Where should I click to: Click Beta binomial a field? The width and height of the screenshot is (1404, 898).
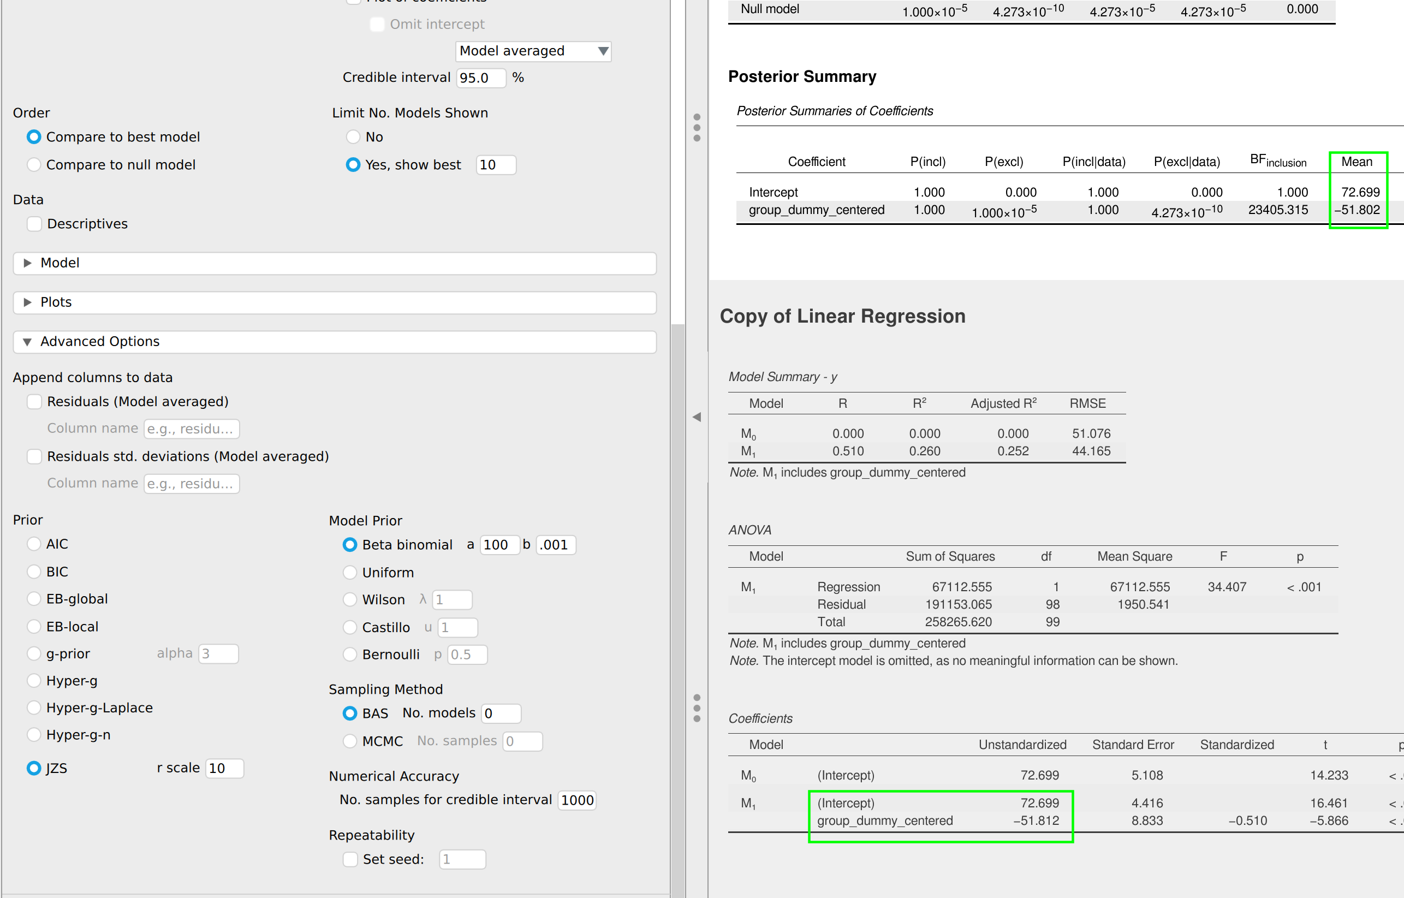pos(499,545)
